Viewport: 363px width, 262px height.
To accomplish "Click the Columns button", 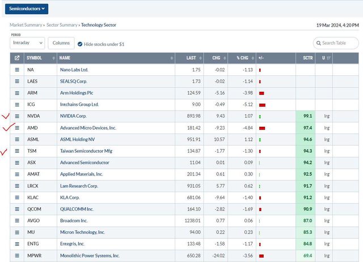I will pyautogui.click(x=60, y=43).
